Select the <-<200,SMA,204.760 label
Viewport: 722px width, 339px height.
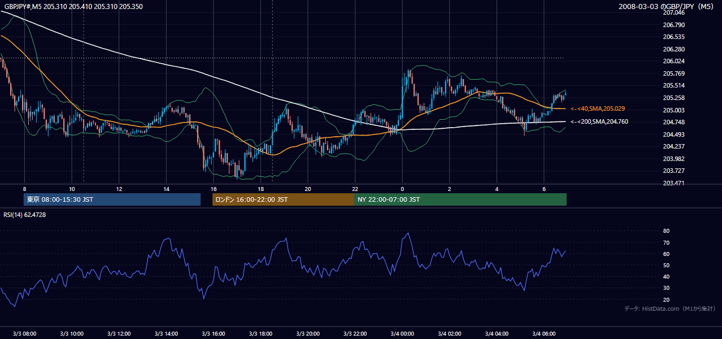point(599,121)
